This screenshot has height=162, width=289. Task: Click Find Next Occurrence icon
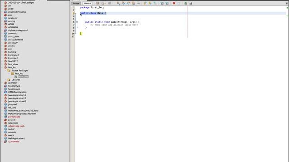(128, 3)
